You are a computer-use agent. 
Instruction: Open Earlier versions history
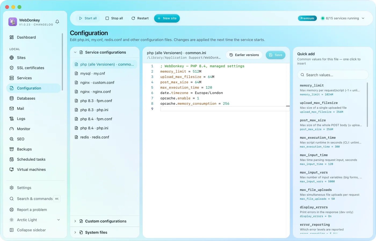point(244,55)
